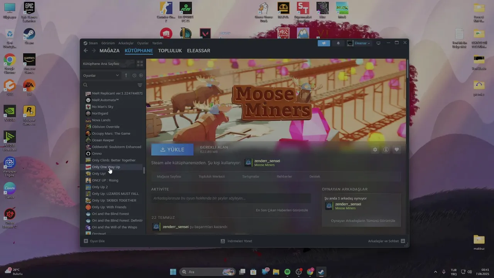Viewport: 494px width, 278px height.
Task: Collapse the games list with up arrow
Action: [x=126, y=75]
